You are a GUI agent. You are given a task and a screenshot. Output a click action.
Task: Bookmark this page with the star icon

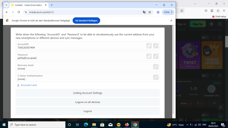[150, 12]
